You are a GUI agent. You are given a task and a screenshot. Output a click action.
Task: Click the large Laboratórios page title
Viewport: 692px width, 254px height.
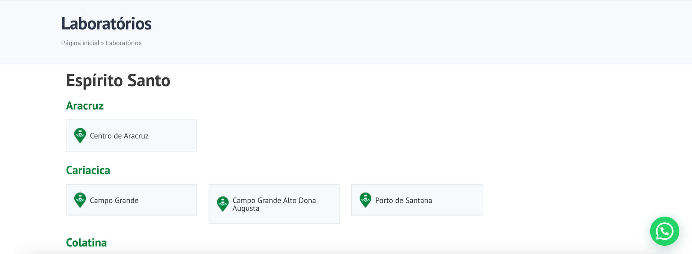pos(106,24)
